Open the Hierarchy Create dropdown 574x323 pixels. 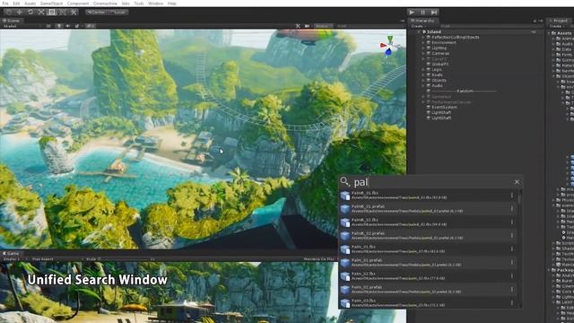(x=418, y=26)
